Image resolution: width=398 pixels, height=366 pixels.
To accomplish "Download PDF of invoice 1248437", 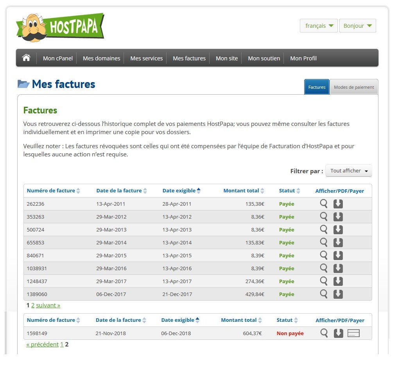I will (338, 281).
